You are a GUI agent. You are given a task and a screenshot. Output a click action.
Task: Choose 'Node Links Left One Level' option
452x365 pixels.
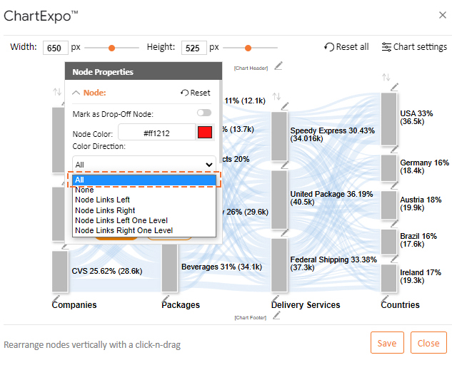[x=144, y=220]
